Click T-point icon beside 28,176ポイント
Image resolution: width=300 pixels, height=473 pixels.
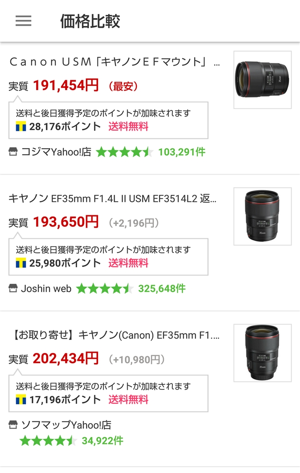(x=21, y=127)
